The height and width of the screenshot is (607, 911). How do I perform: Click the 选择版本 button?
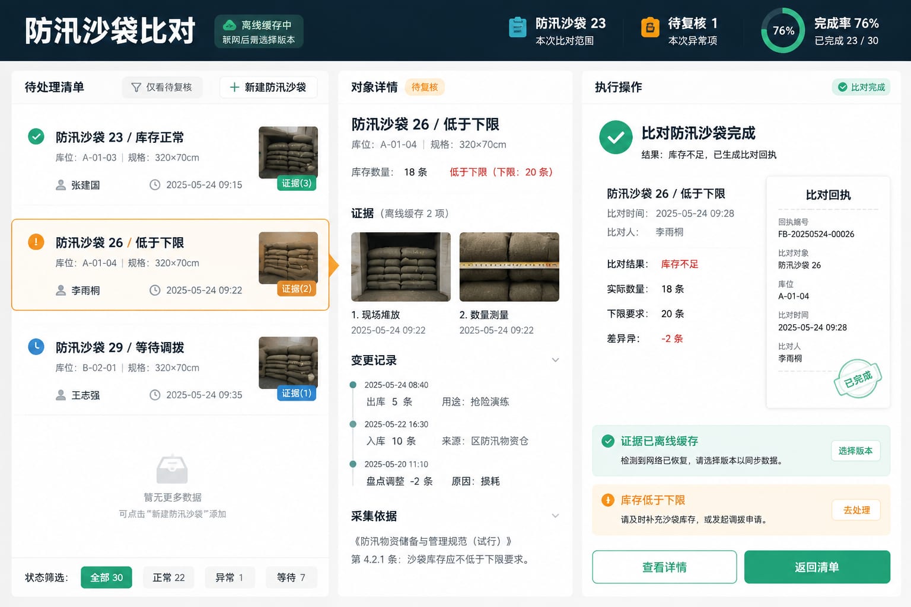(x=855, y=451)
